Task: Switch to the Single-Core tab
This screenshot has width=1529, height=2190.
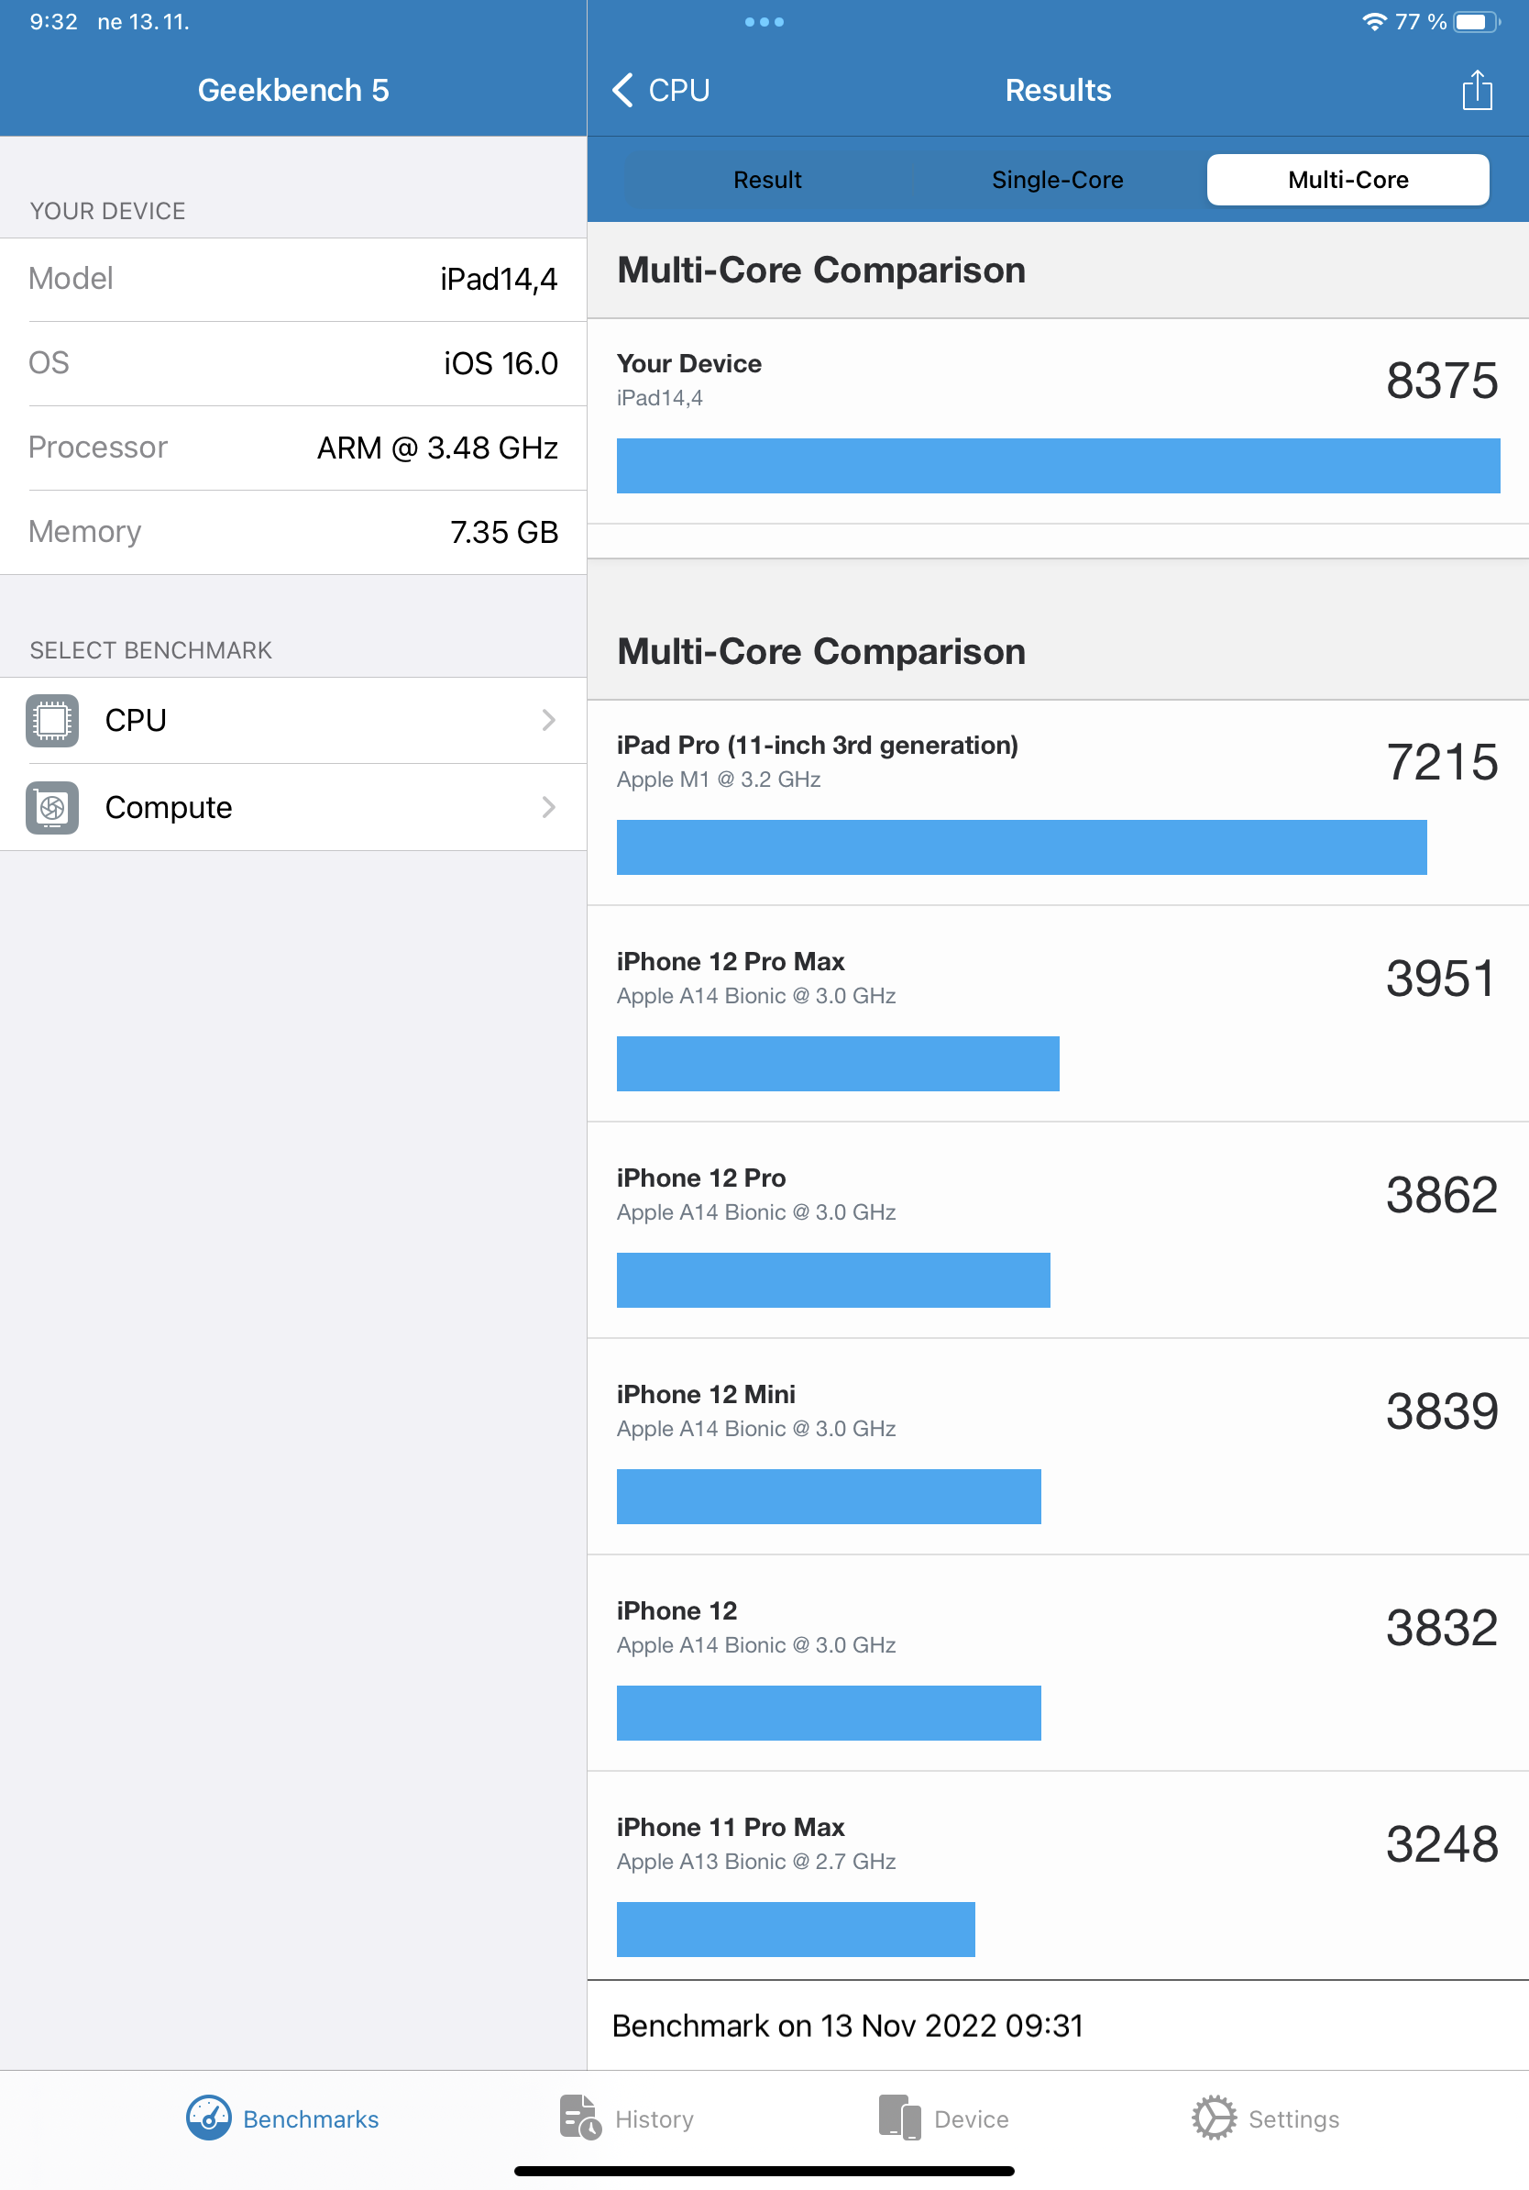Action: pos(1056,180)
